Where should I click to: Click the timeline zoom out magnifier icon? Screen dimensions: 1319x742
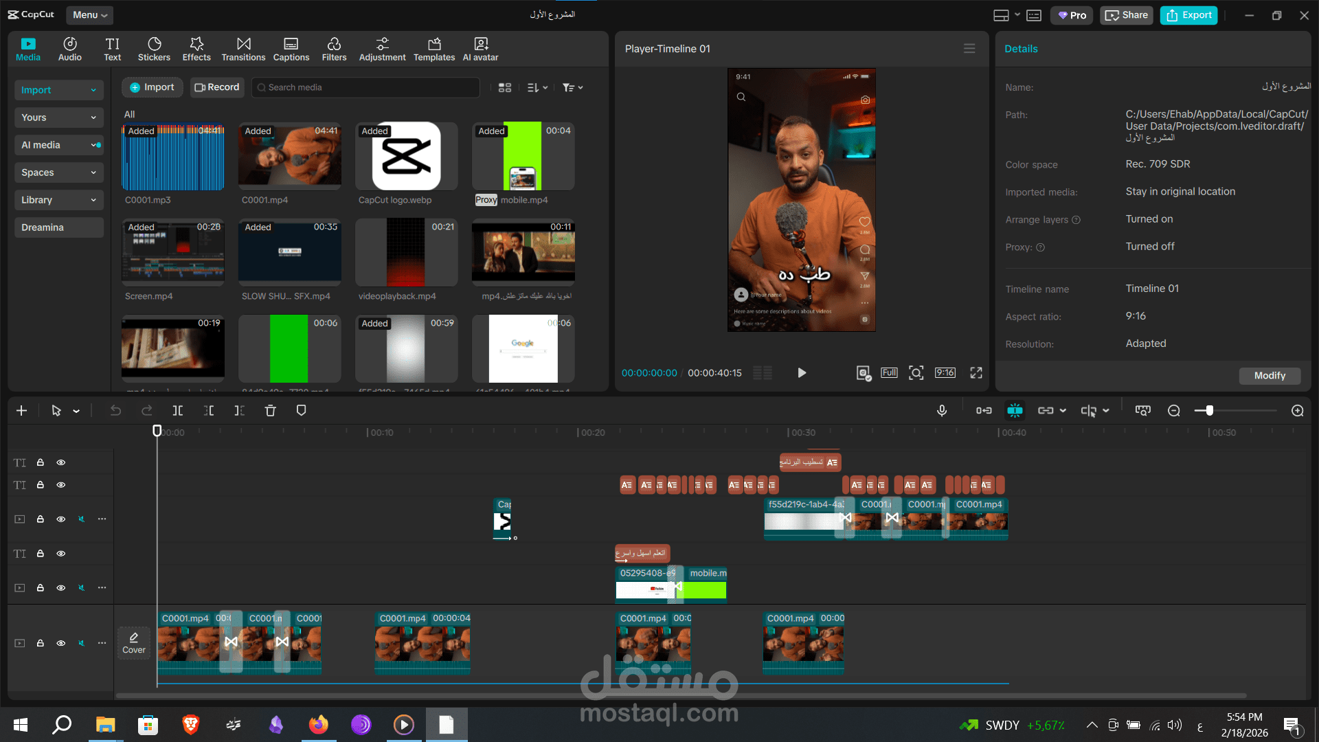1174,410
